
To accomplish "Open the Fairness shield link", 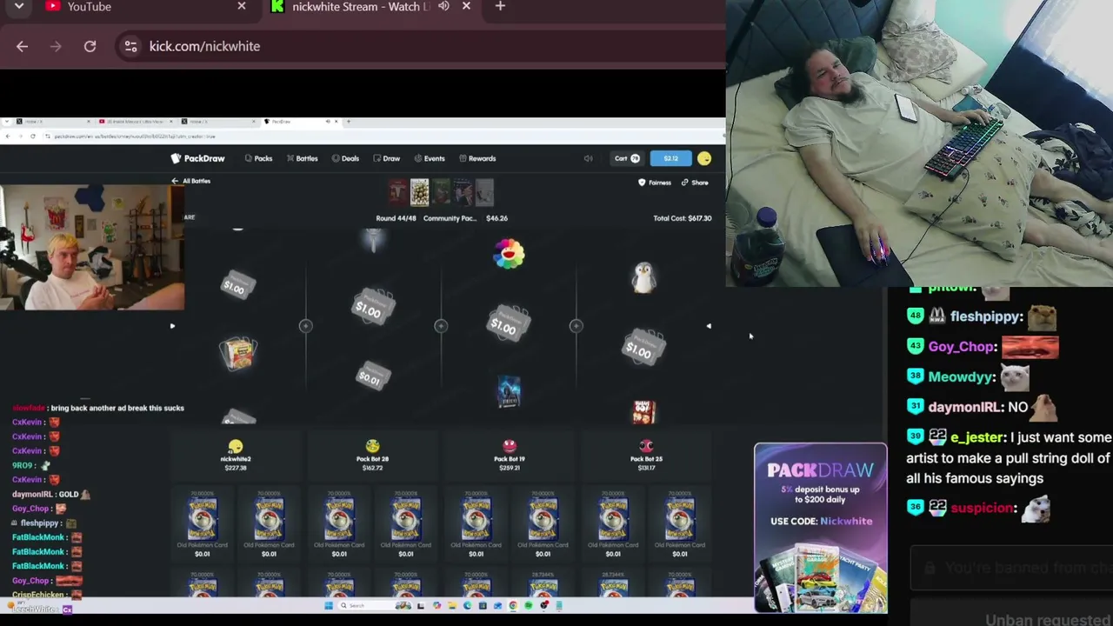I will coord(655,183).
